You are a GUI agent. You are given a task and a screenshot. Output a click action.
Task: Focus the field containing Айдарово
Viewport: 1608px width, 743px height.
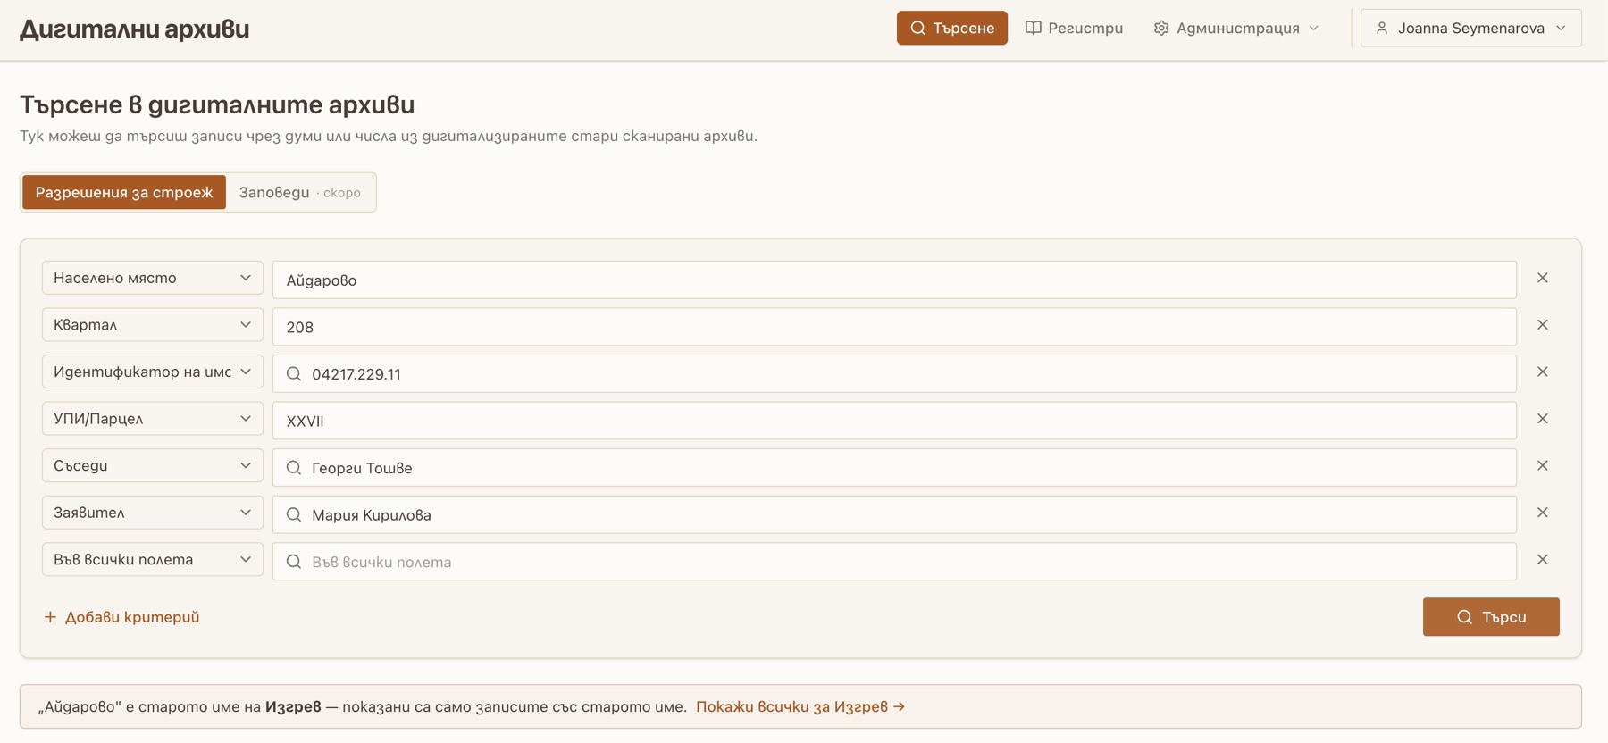click(x=894, y=280)
